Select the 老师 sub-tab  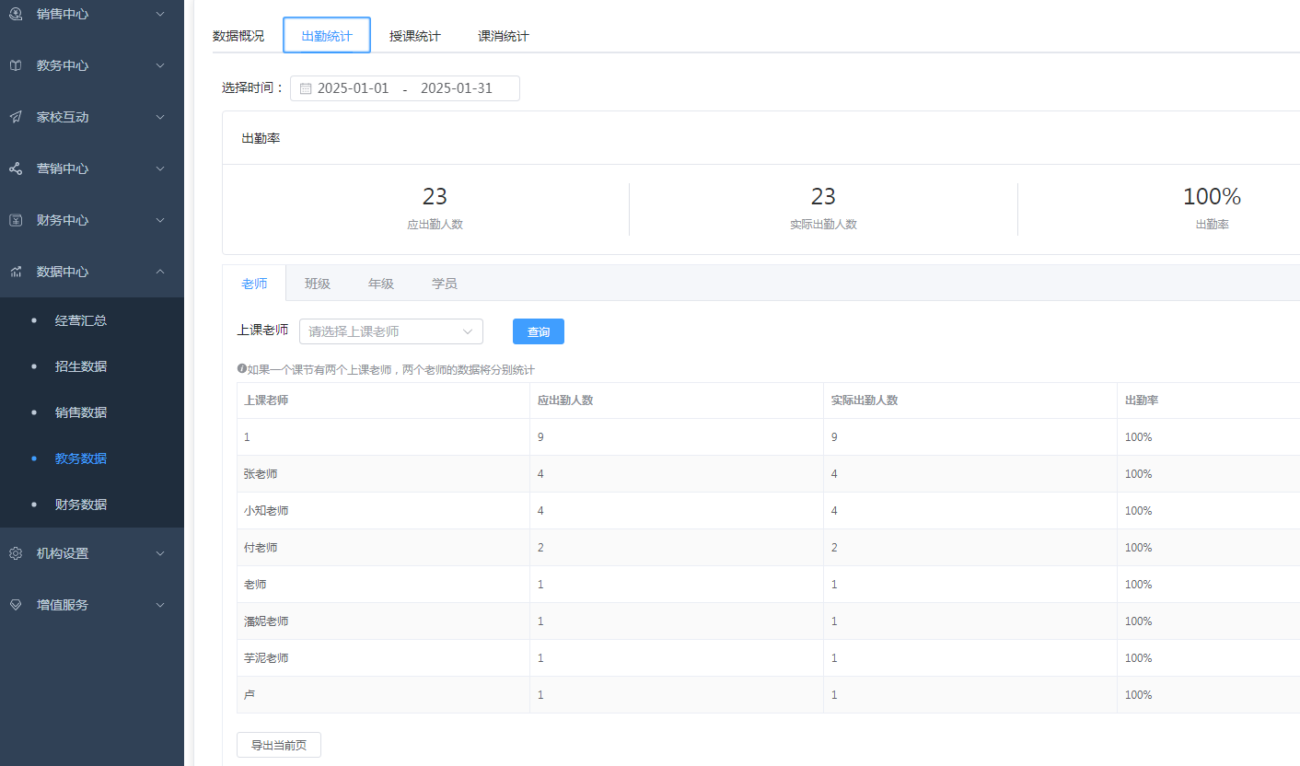point(254,284)
